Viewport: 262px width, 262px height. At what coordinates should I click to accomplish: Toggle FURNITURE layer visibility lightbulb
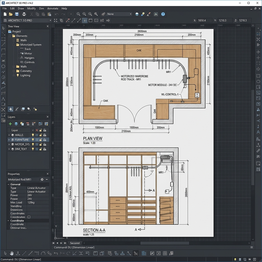(33, 140)
